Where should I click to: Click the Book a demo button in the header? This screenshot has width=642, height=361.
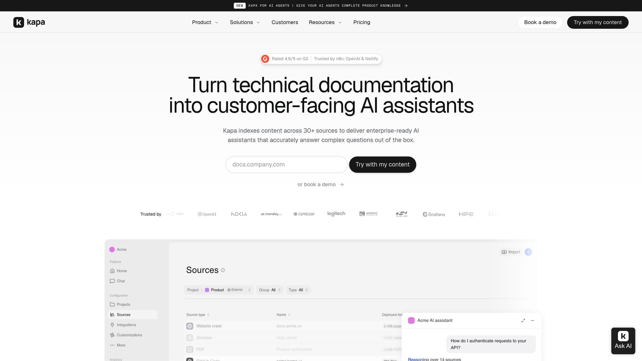pos(540,22)
